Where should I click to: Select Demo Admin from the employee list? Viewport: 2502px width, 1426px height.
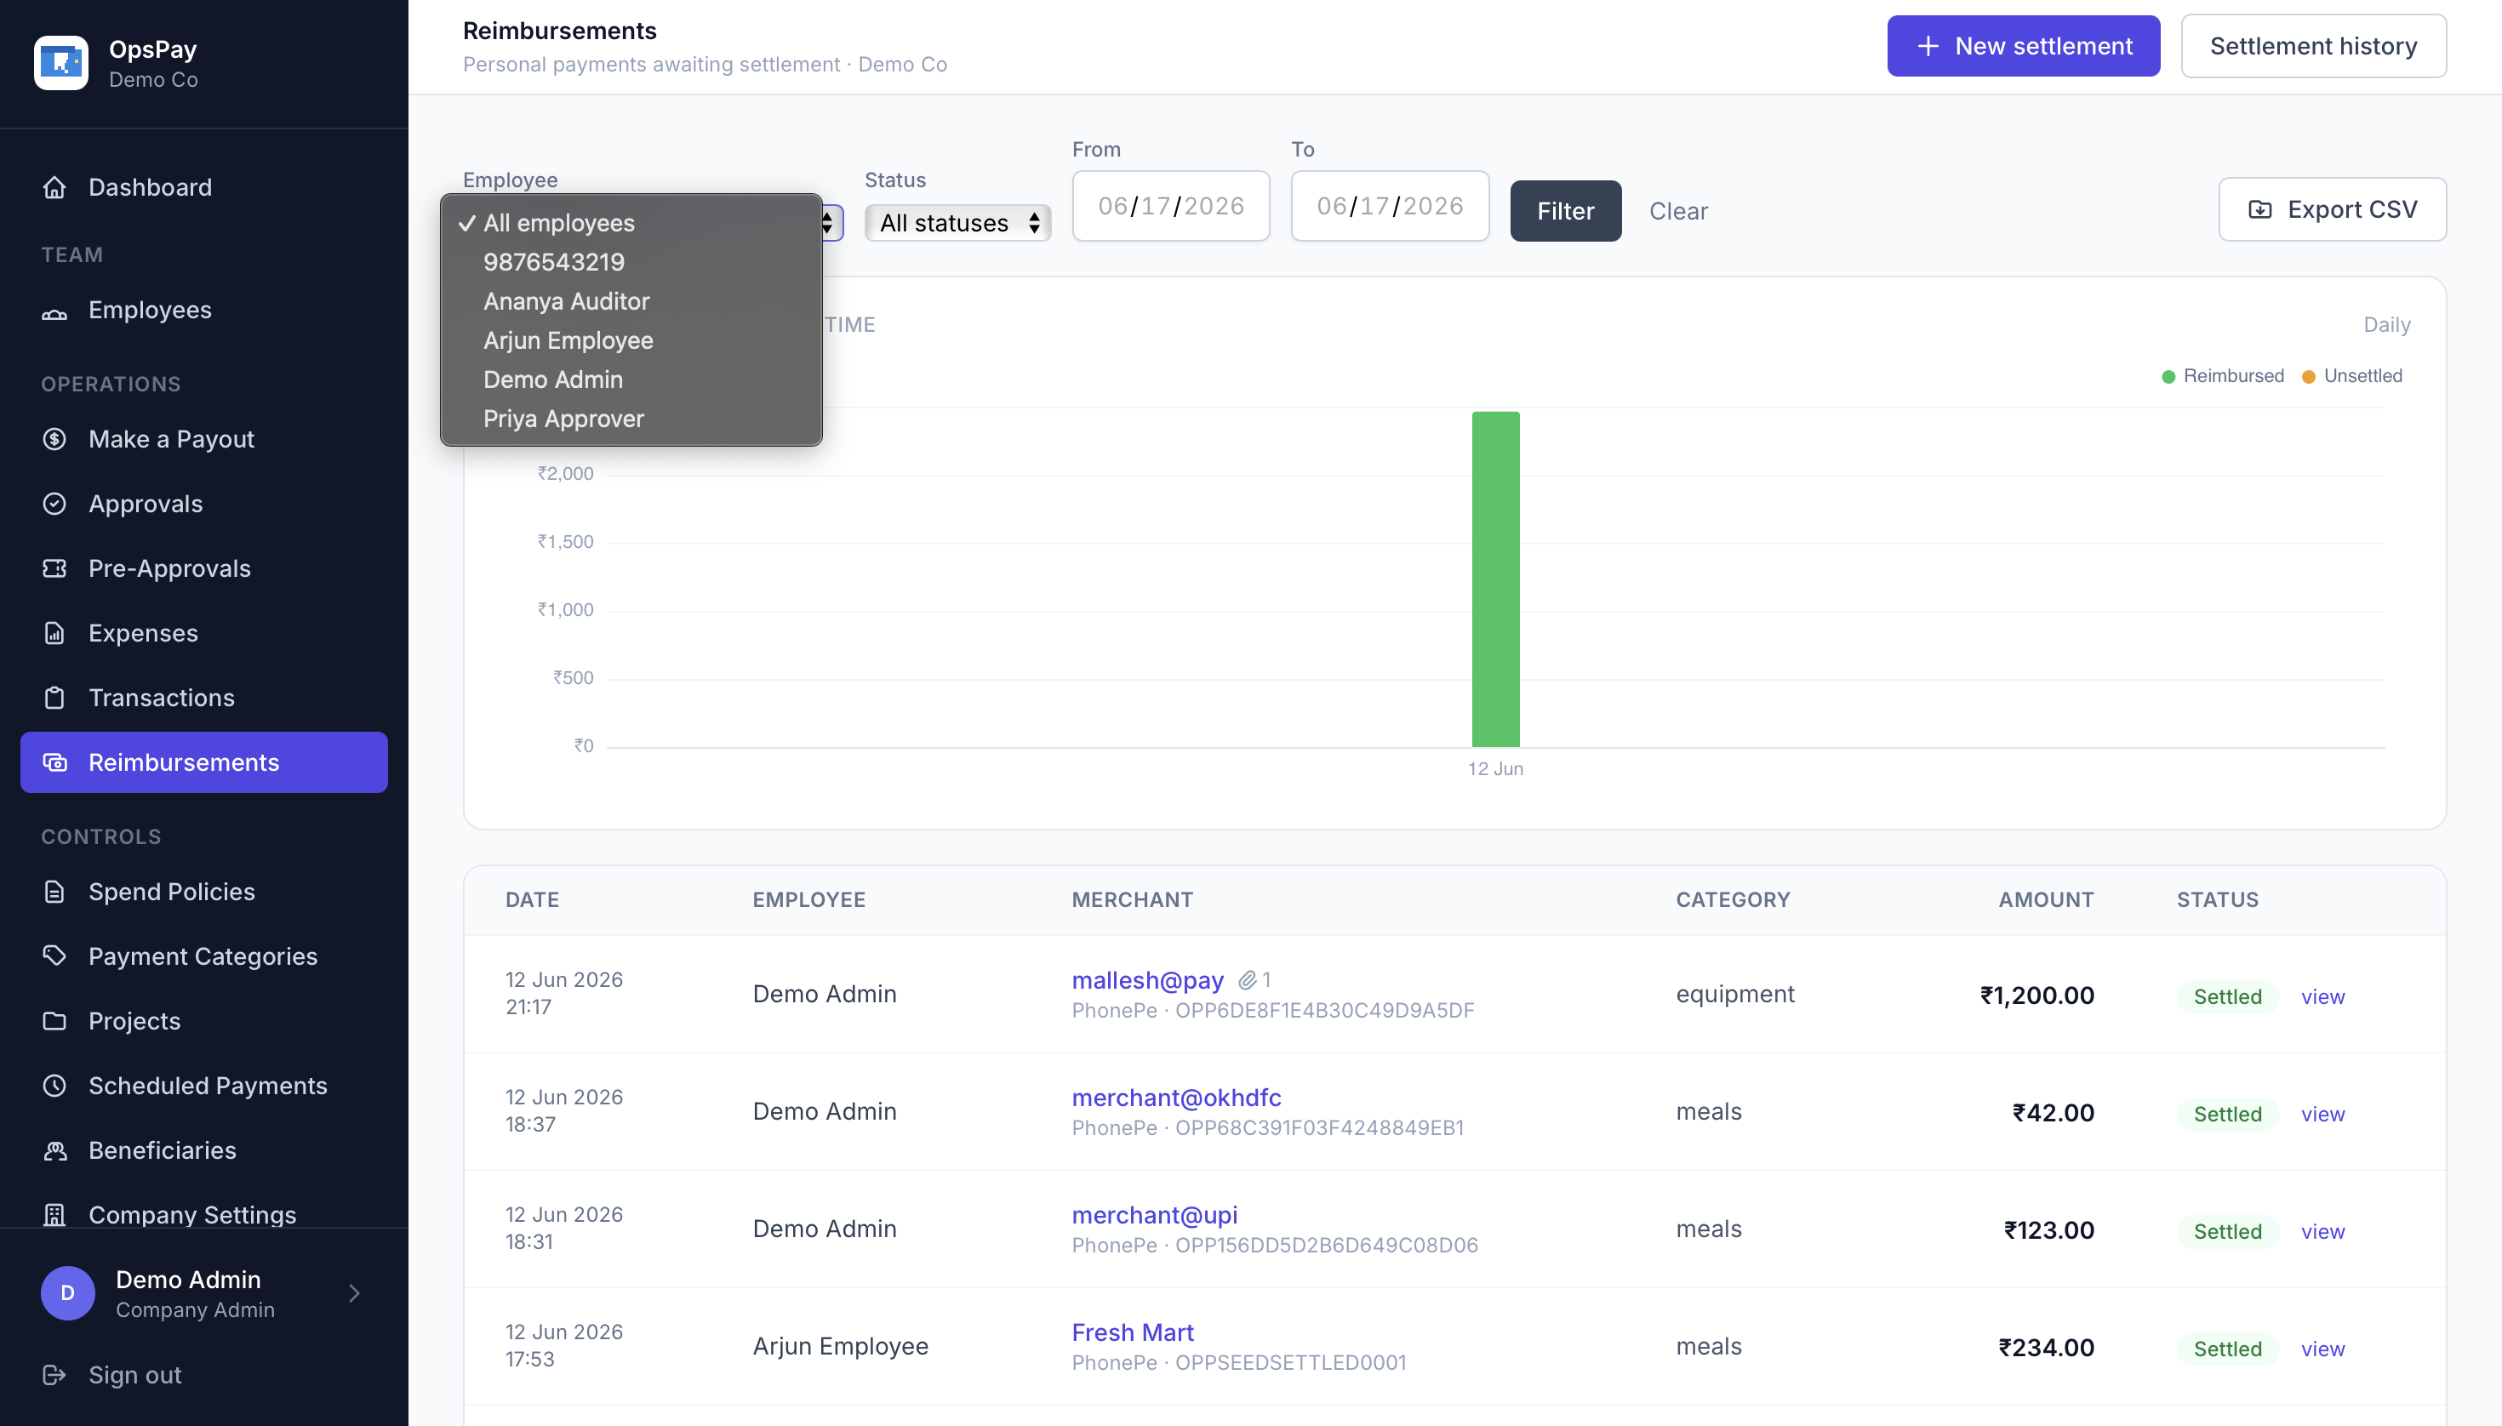pyautogui.click(x=631, y=380)
